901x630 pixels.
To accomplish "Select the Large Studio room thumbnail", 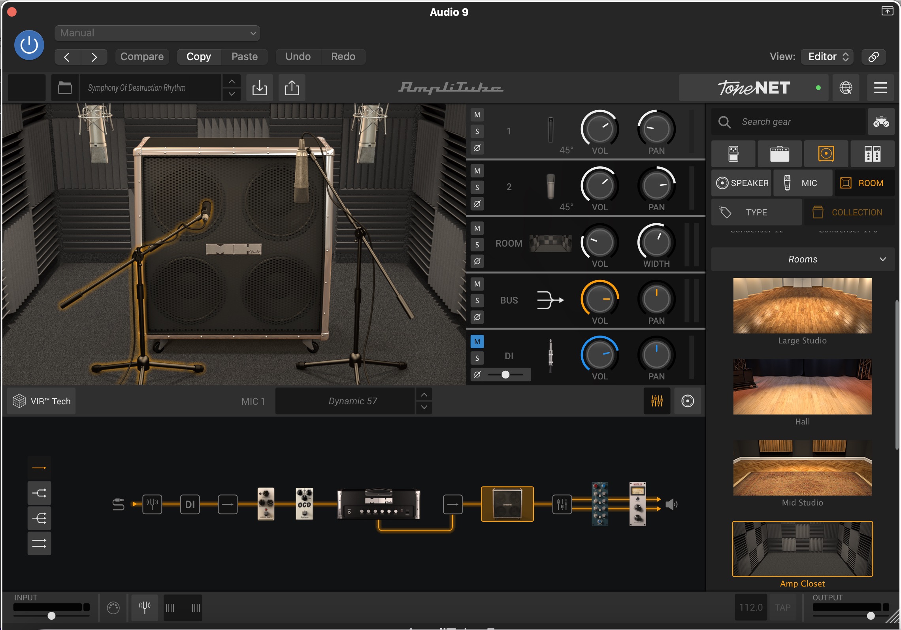I will (802, 306).
